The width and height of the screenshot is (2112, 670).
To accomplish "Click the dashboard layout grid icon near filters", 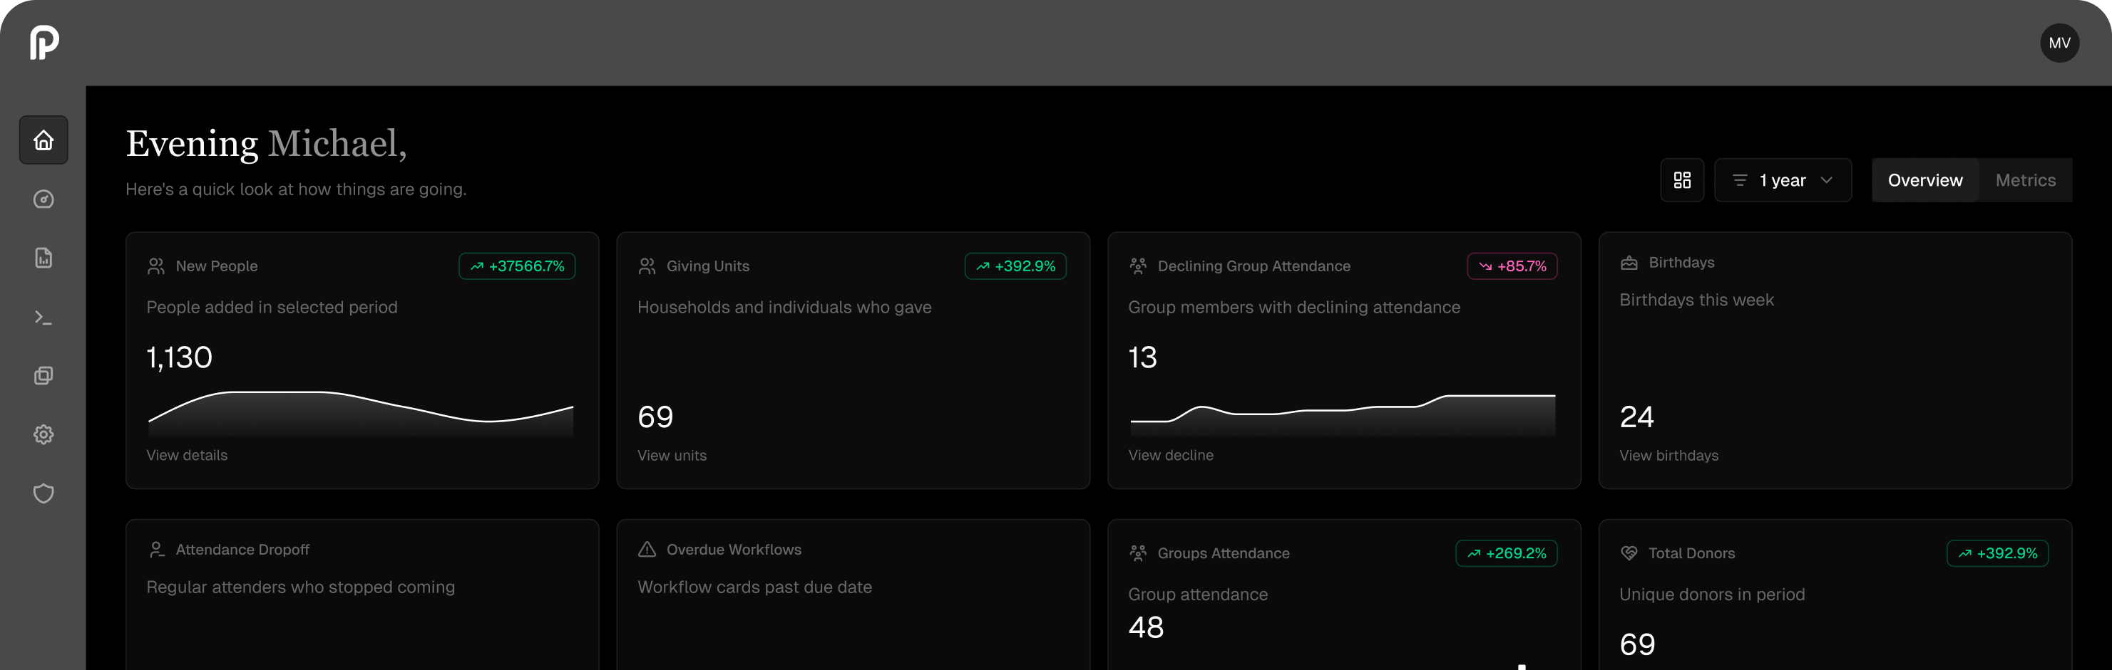I will (x=1682, y=179).
